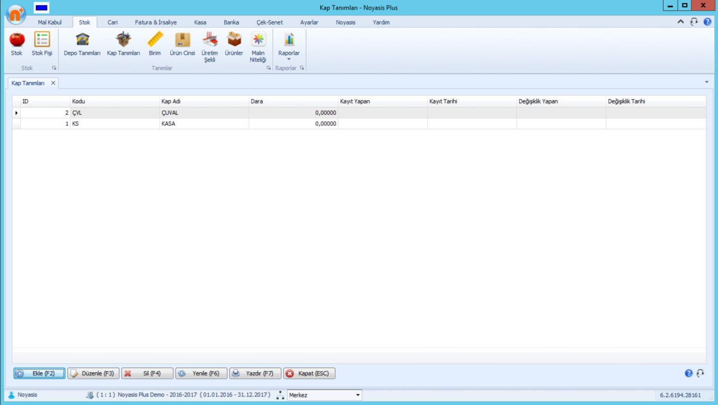Click the Yenile (F6) button
Image resolution: width=718 pixels, height=405 pixels.
click(201, 373)
